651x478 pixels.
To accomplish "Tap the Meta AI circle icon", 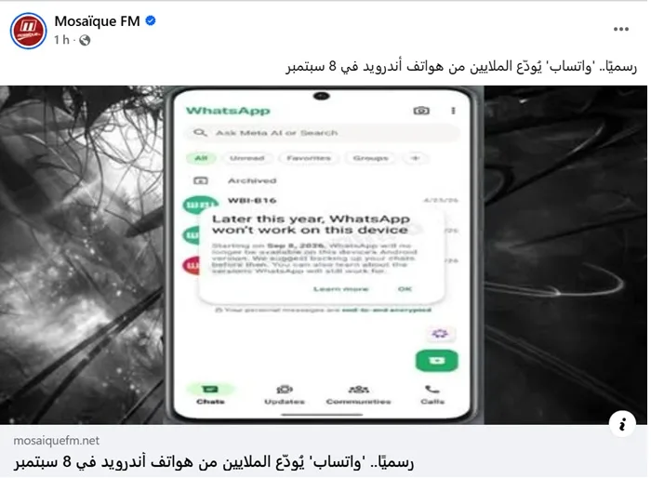I will coord(440,334).
